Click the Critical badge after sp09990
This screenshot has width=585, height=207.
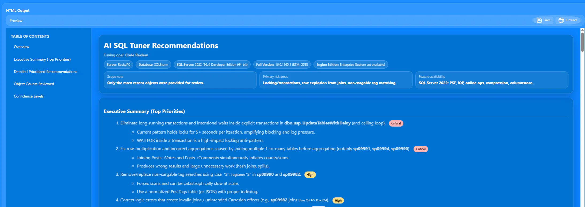coord(420,149)
